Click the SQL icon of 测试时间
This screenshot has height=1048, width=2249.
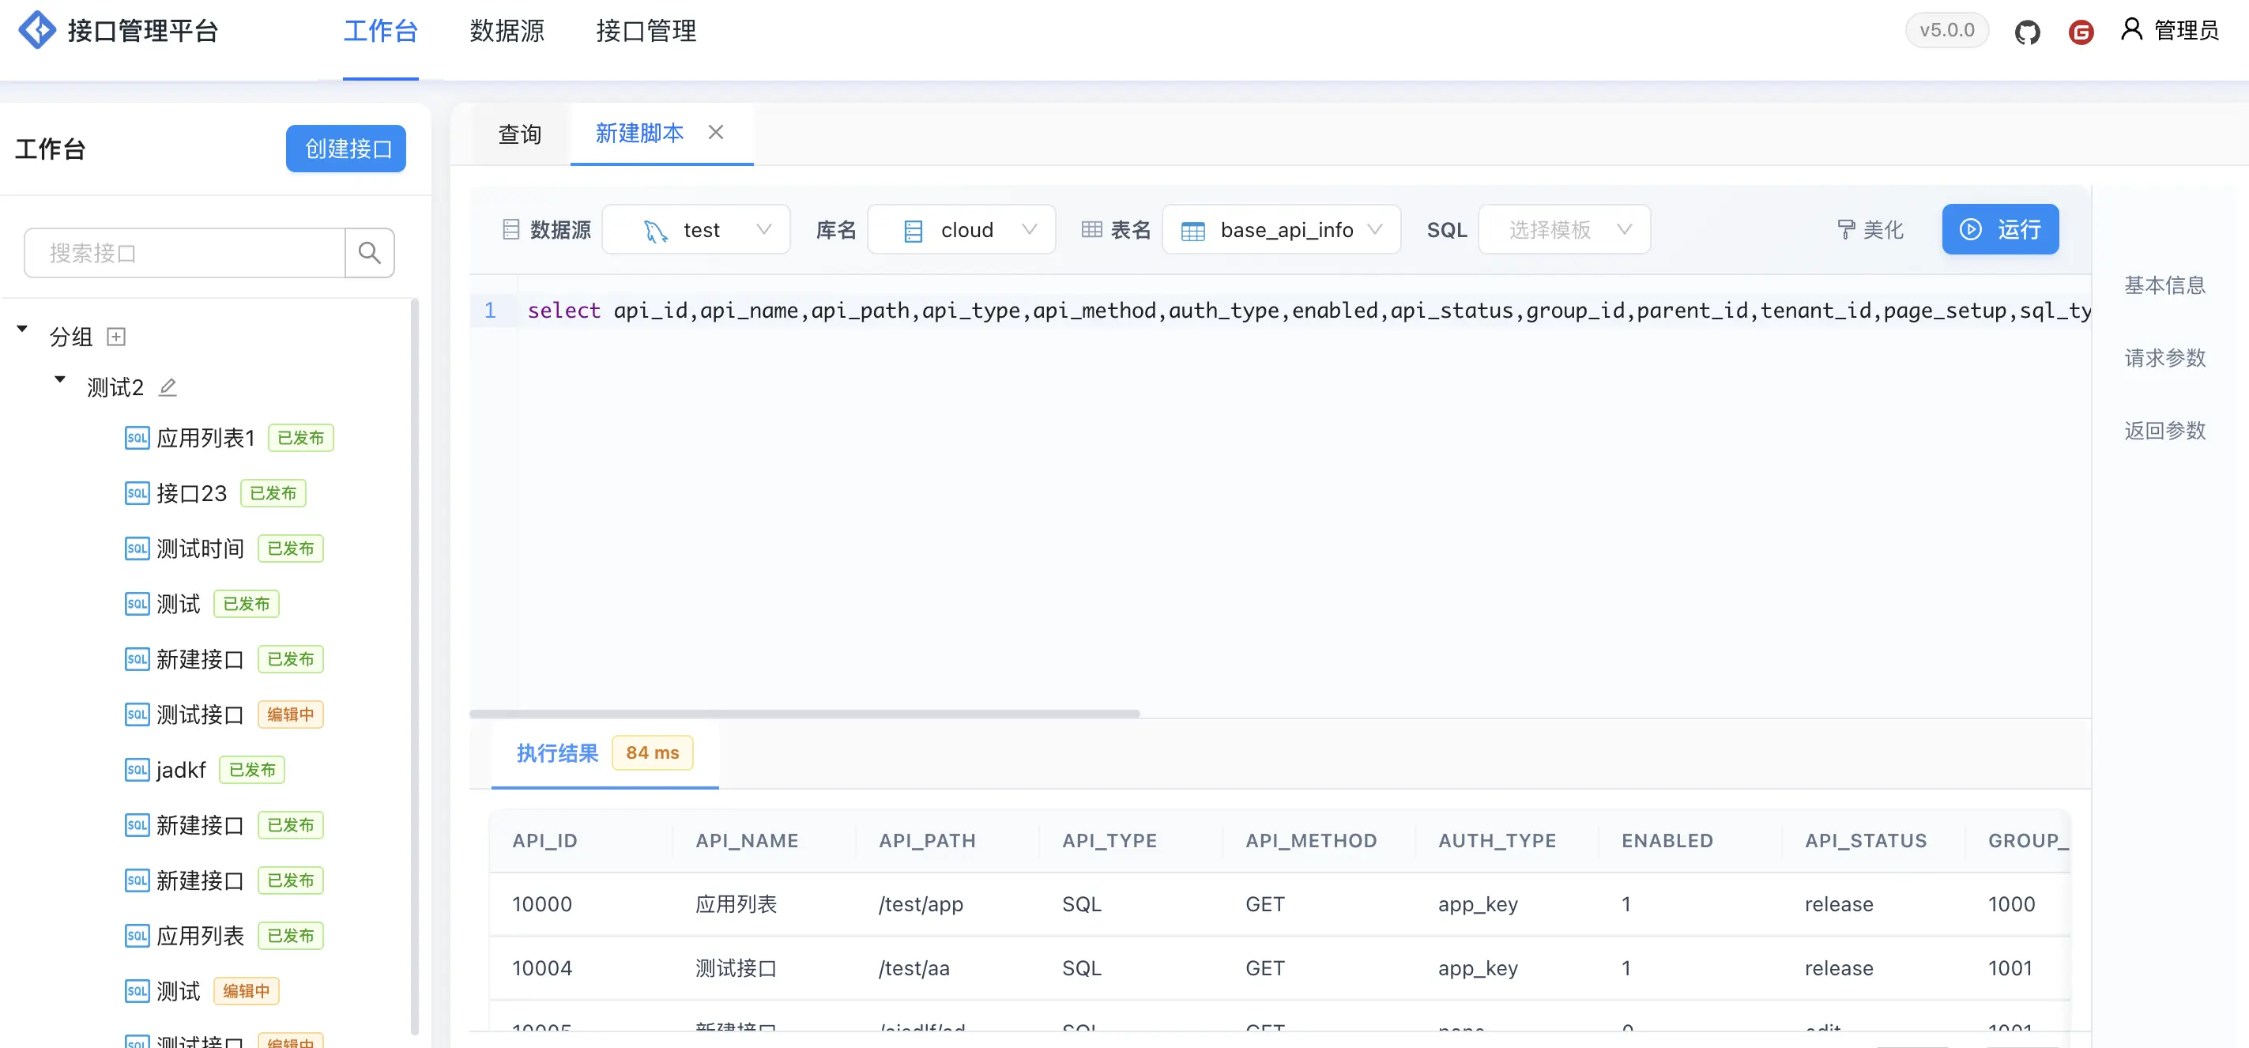click(137, 549)
